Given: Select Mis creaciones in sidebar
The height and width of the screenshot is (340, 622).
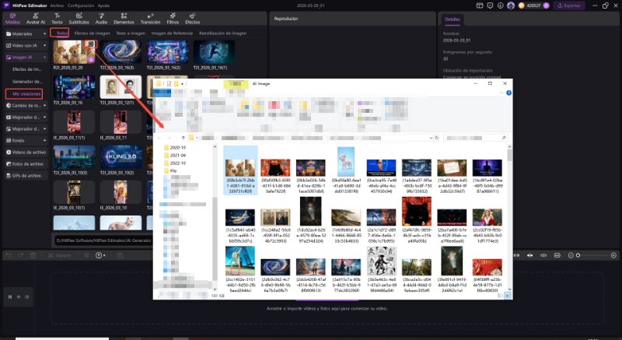Looking at the screenshot, I should point(26,93).
